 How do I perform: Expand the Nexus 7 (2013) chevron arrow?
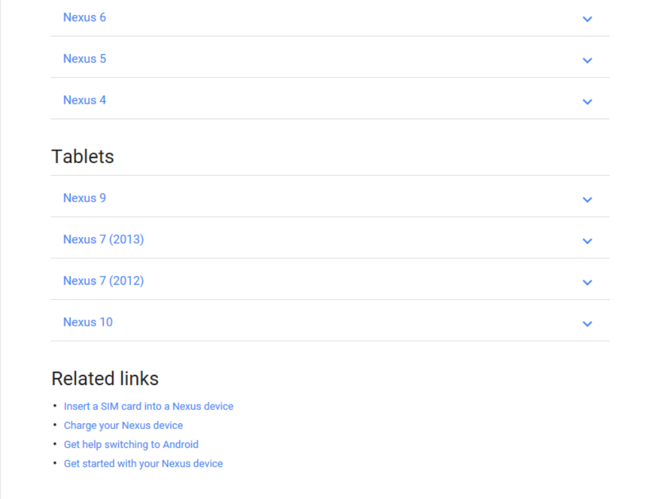[587, 241]
